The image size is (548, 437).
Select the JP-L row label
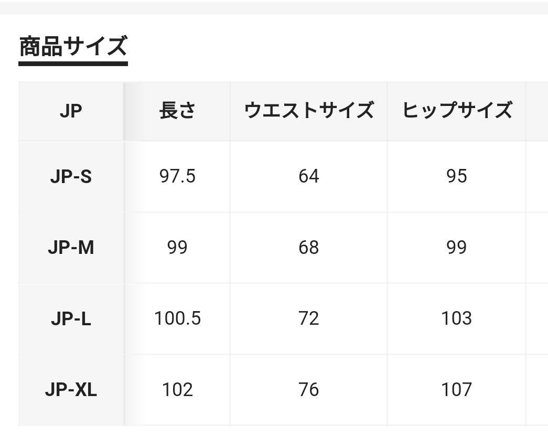[71, 318]
